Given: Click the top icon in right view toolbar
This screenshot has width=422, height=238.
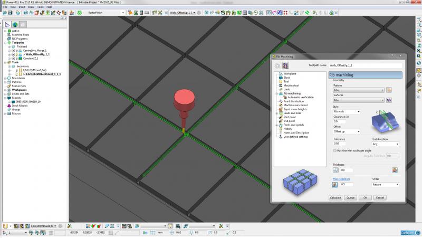Looking at the screenshot, I should (419, 20).
